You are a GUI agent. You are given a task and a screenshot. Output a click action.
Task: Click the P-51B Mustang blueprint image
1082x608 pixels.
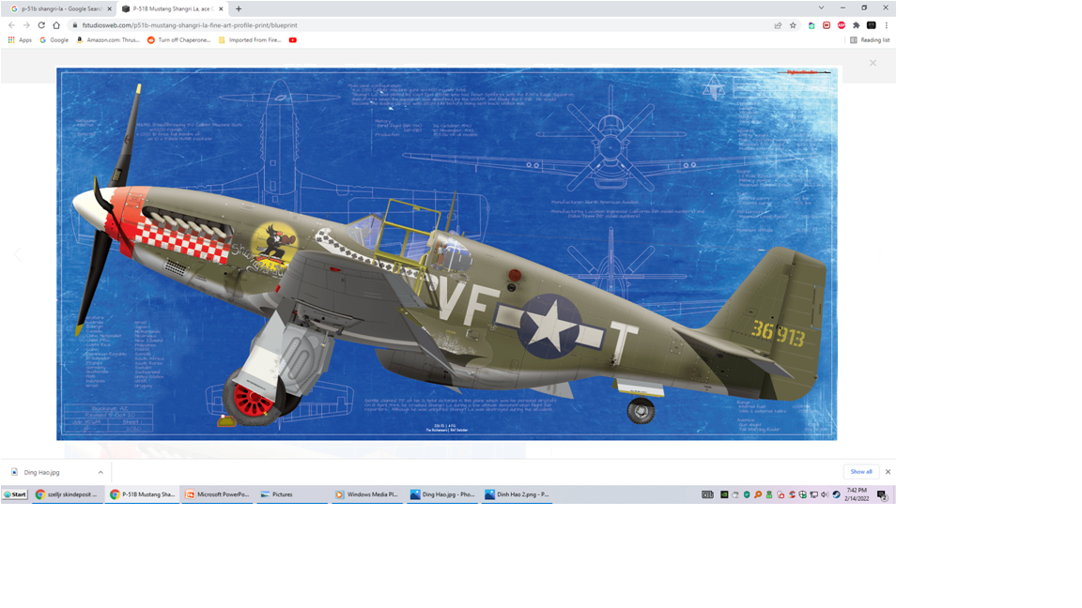446,253
